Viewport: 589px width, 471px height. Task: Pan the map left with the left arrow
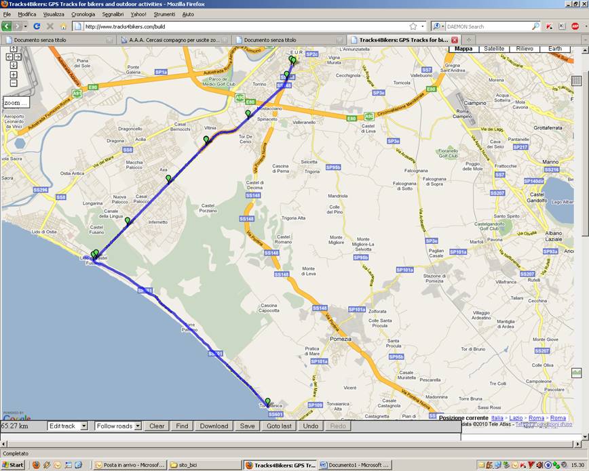[x=9, y=57]
